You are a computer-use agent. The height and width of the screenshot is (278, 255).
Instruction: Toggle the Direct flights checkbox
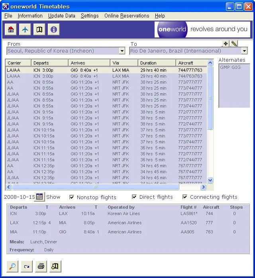134,197
